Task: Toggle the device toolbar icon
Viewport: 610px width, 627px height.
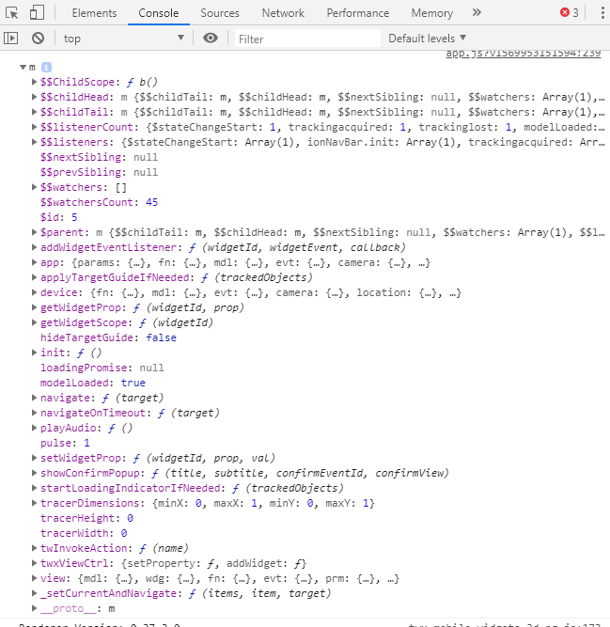Action: click(x=37, y=13)
